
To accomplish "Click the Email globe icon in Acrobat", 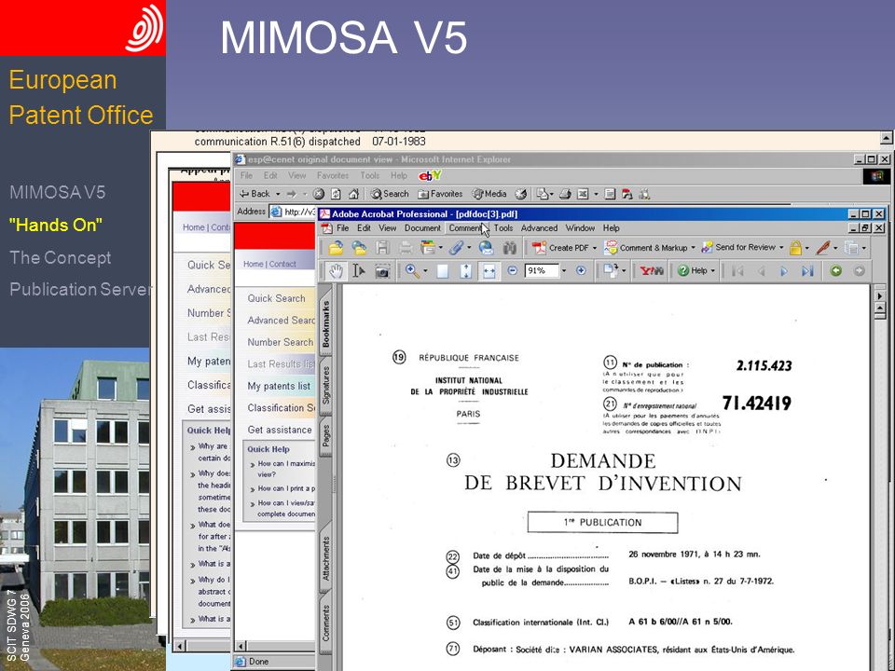I will (x=487, y=248).
